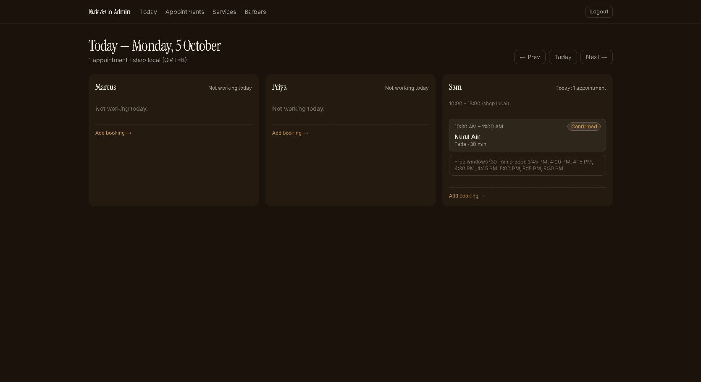Click Sam's 'Today: 1 appointment' label
This screenshot has width=701, height=382.
click(581, 88)
